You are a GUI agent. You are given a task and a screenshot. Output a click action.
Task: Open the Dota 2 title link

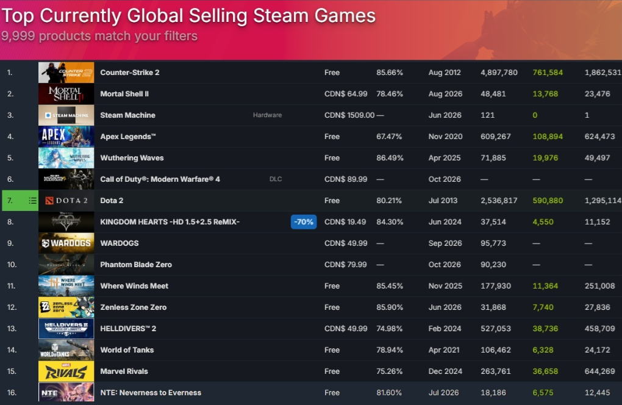click(x=112, y=201)
